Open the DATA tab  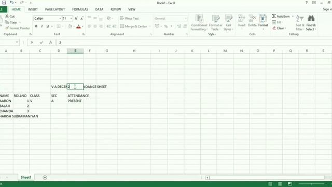tap(99, 9)
